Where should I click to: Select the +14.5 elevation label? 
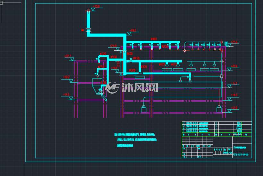point(234,95)
